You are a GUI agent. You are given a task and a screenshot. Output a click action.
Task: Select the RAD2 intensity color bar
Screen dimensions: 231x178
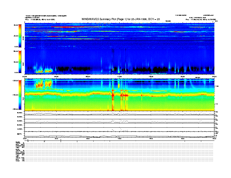(20, 36)
